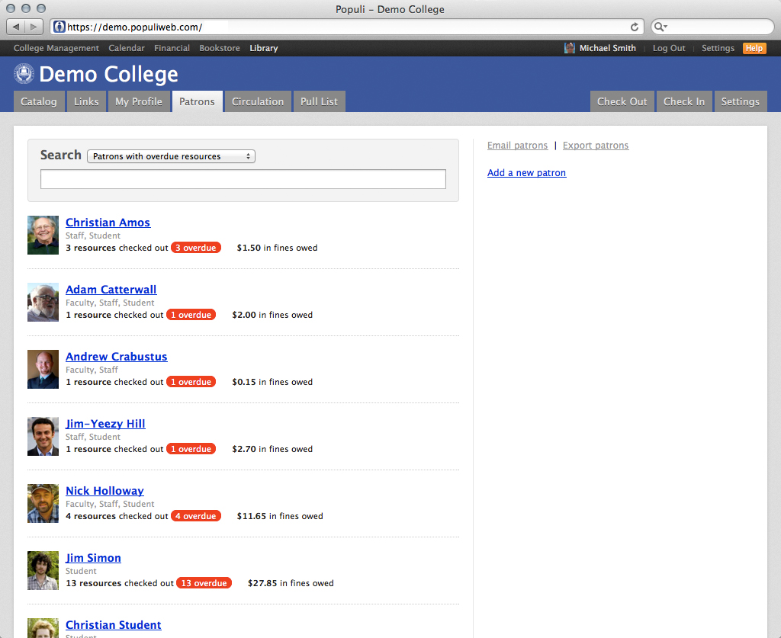
Task: Click the site identity icon in the address bar
Action: click(59, 27)
